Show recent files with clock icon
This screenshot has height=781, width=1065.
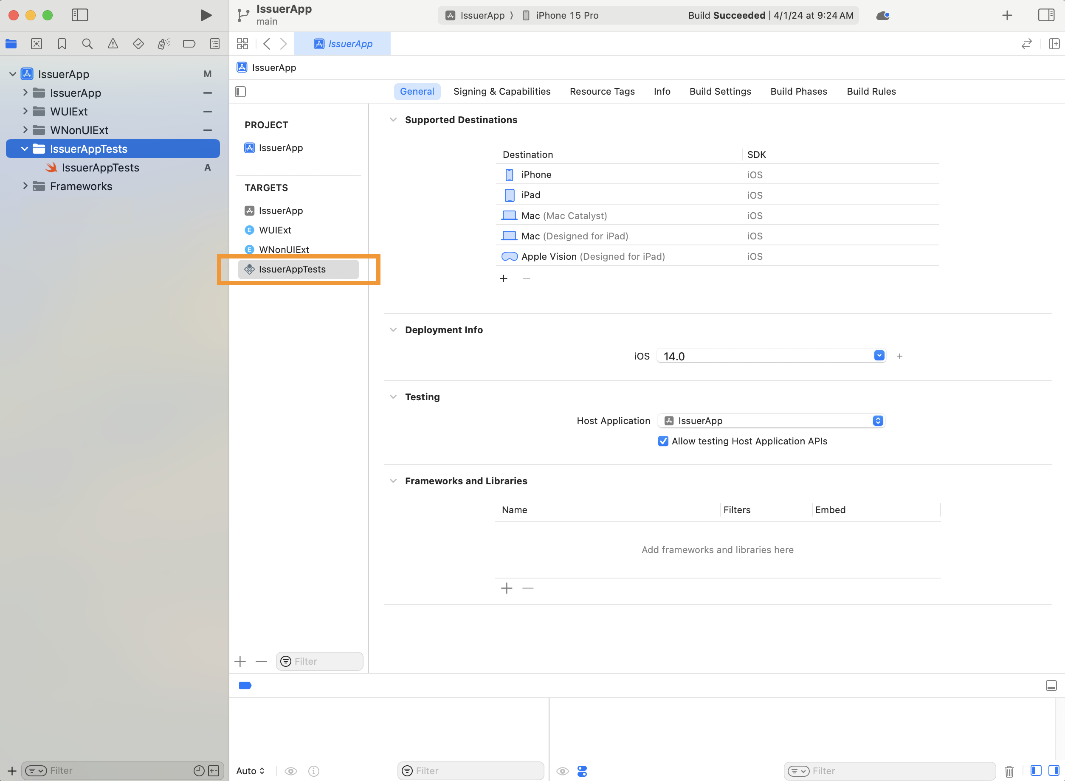coord(199,770)
